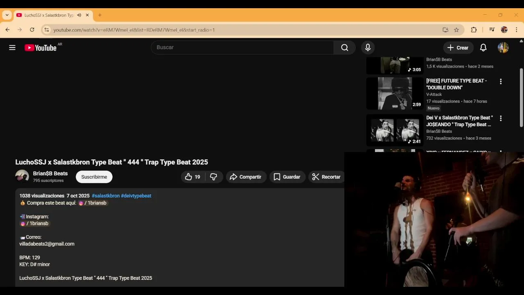The width and height of the screenshot is (524, 295).
Task: Create a clip with Recortar
Action: (327, 177)
